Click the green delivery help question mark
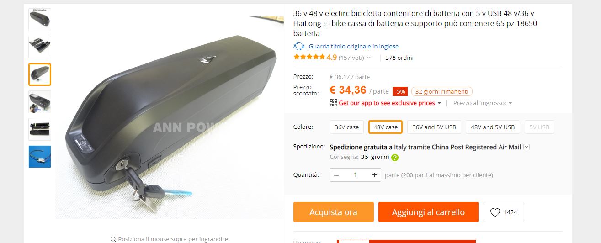Viewport: 601px width, 243px height. [395, 158]
